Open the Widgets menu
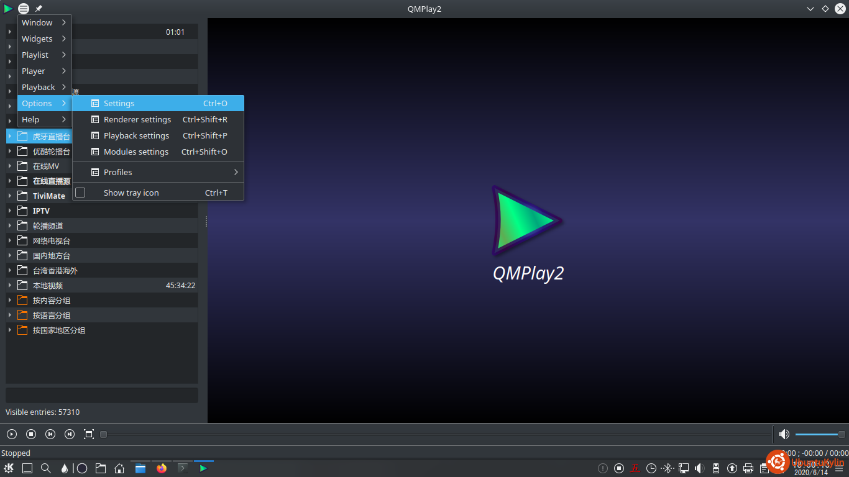 [45, 39]
